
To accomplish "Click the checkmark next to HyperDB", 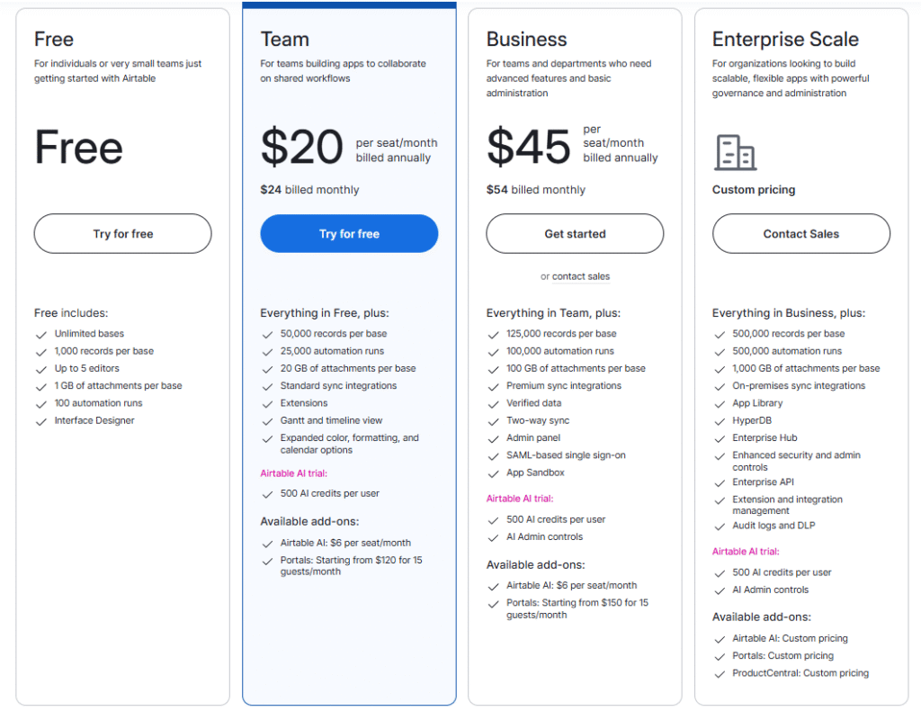I will pyautogui.click(x=720, y=421).
